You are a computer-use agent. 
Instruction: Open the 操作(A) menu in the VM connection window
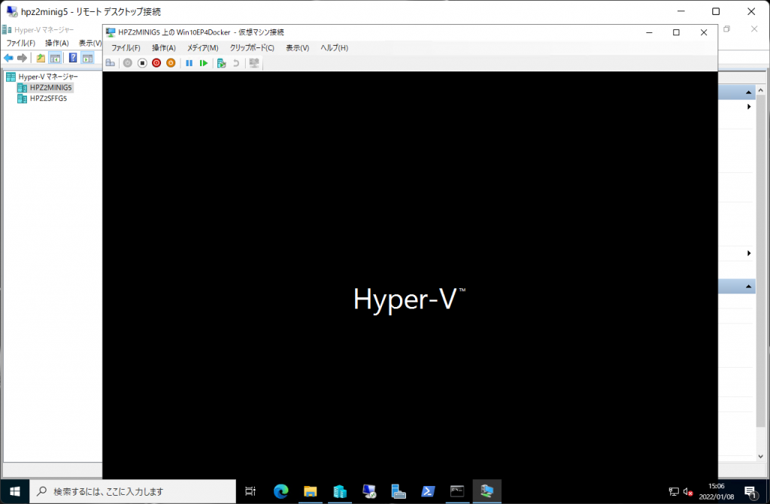[x=163, y=47]
